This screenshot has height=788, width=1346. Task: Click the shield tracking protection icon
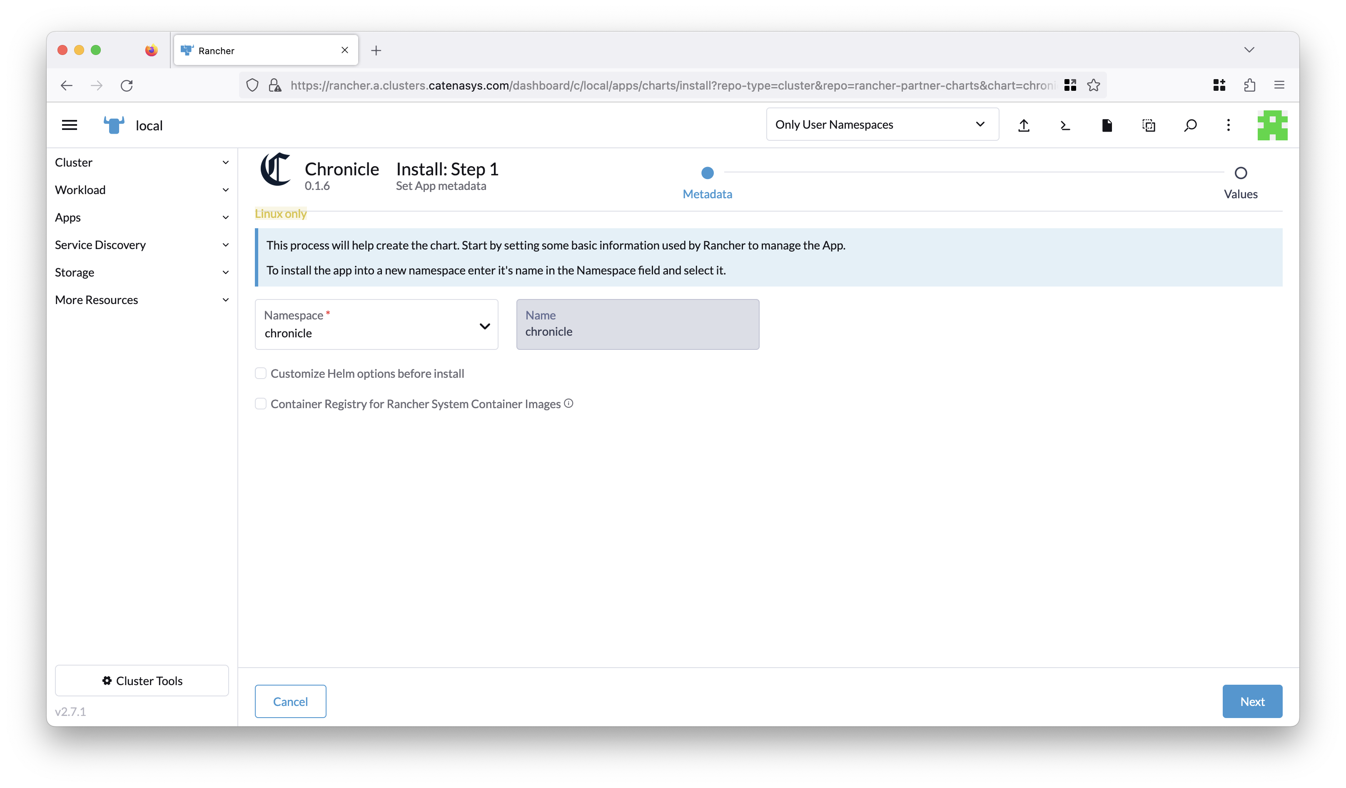click(252, 85)
